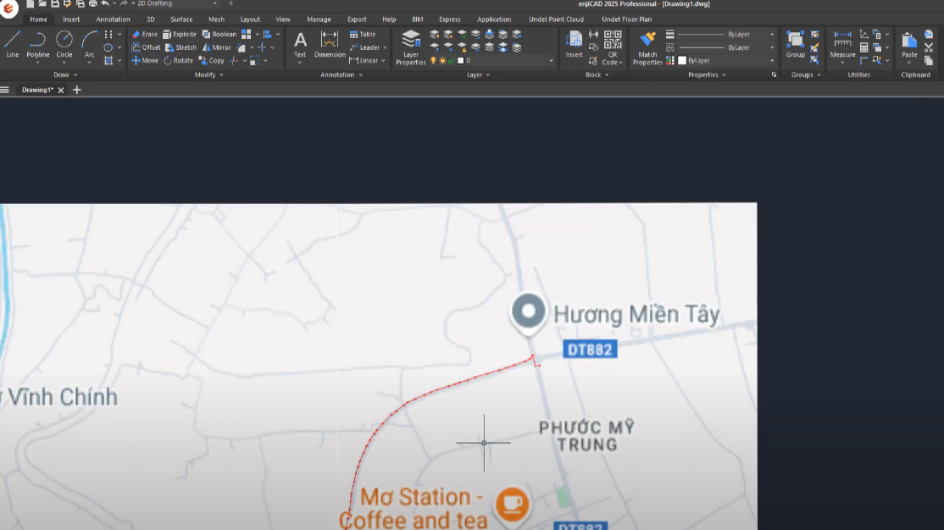Open the Insert ribbon tab
This screenshot has width=944, height=530.
tap(71, 19)
